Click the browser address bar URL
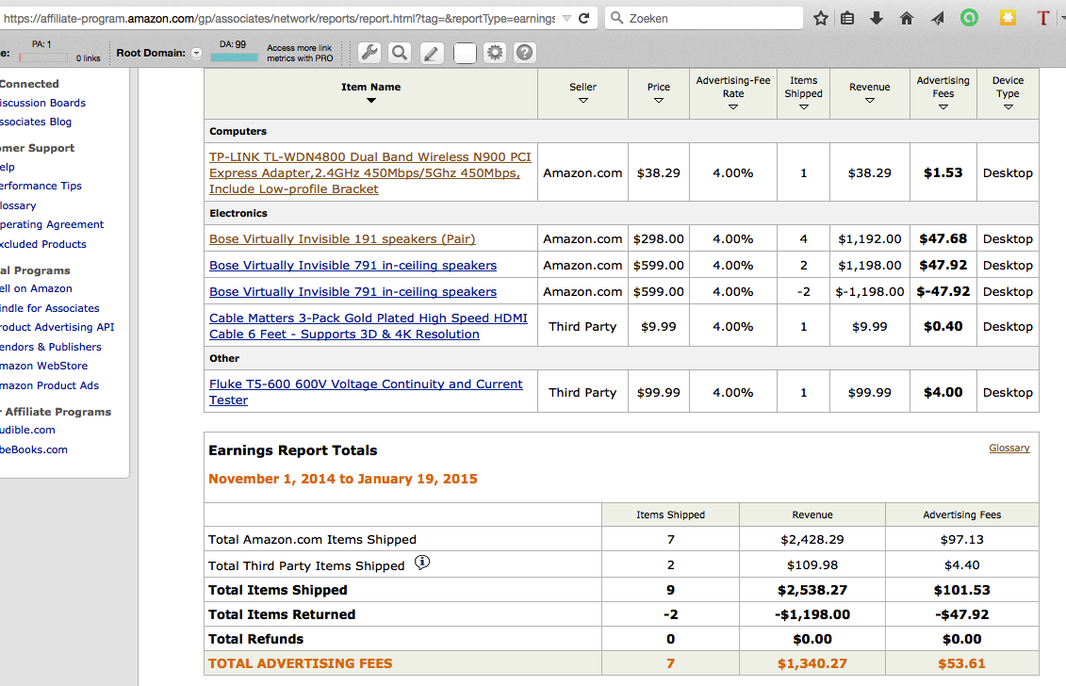The width and height of the screenshot is (1066, 686). pos(279,18)
